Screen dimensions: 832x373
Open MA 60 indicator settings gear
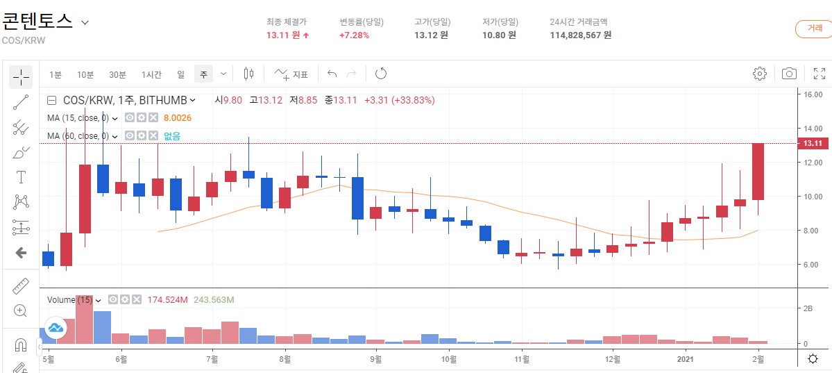point(141,135)
